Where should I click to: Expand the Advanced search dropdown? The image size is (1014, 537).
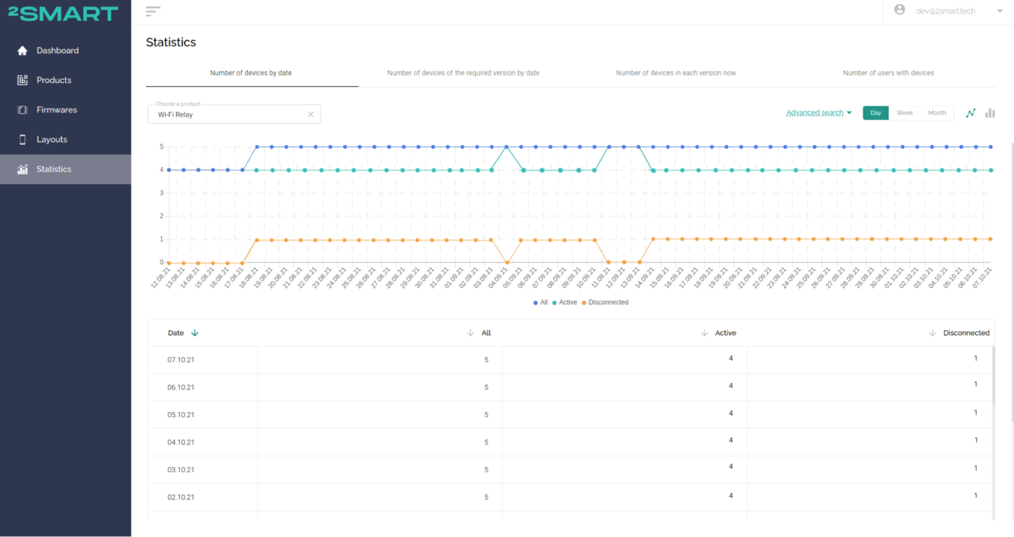[818, 113]
